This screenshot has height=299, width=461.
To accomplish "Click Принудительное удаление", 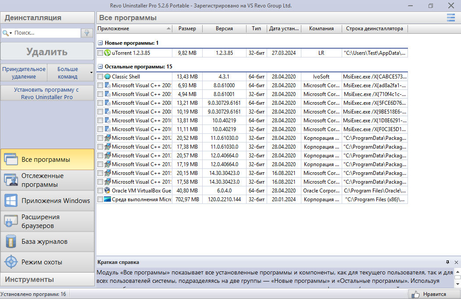I will point(24,73).
